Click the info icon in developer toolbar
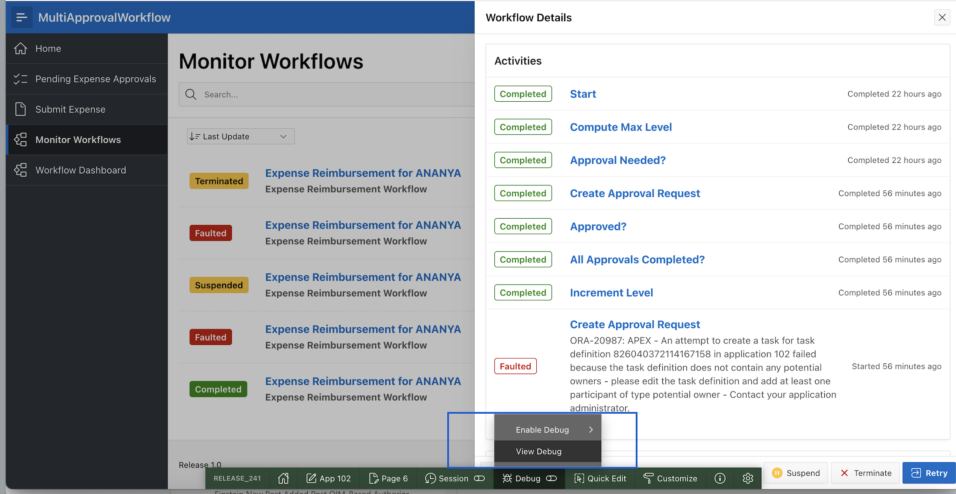 point(720,478)
